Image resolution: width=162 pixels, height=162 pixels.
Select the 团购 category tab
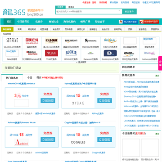[130, 29]
